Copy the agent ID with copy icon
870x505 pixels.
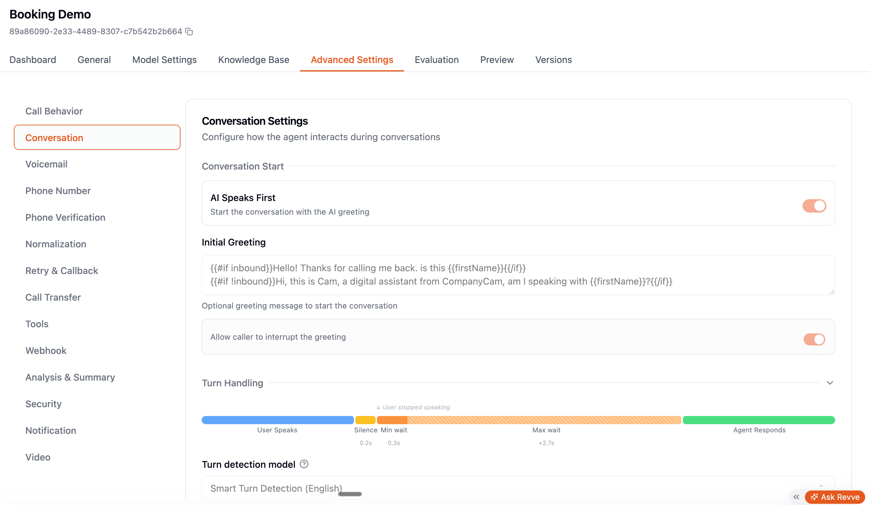tap(189, 32)
